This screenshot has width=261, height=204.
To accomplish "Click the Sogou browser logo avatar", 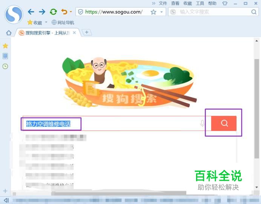I will coord(14,14).
